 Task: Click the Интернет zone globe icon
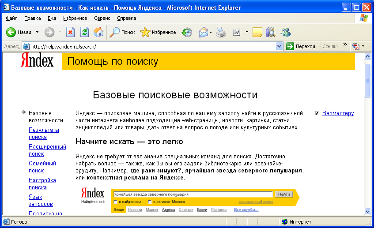point(284,221)
